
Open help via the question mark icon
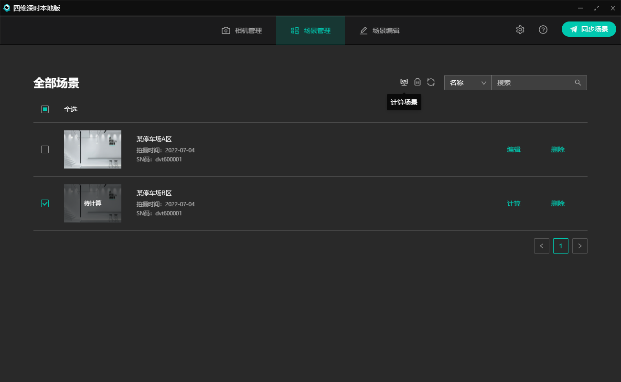(x=543, y=30)
